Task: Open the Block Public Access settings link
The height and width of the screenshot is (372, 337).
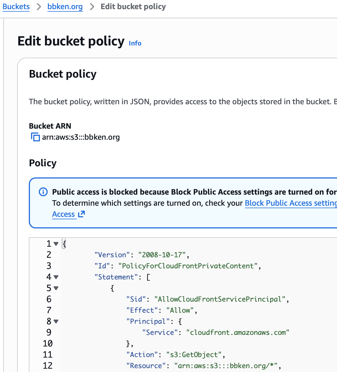Action: [x=290, y=203]
